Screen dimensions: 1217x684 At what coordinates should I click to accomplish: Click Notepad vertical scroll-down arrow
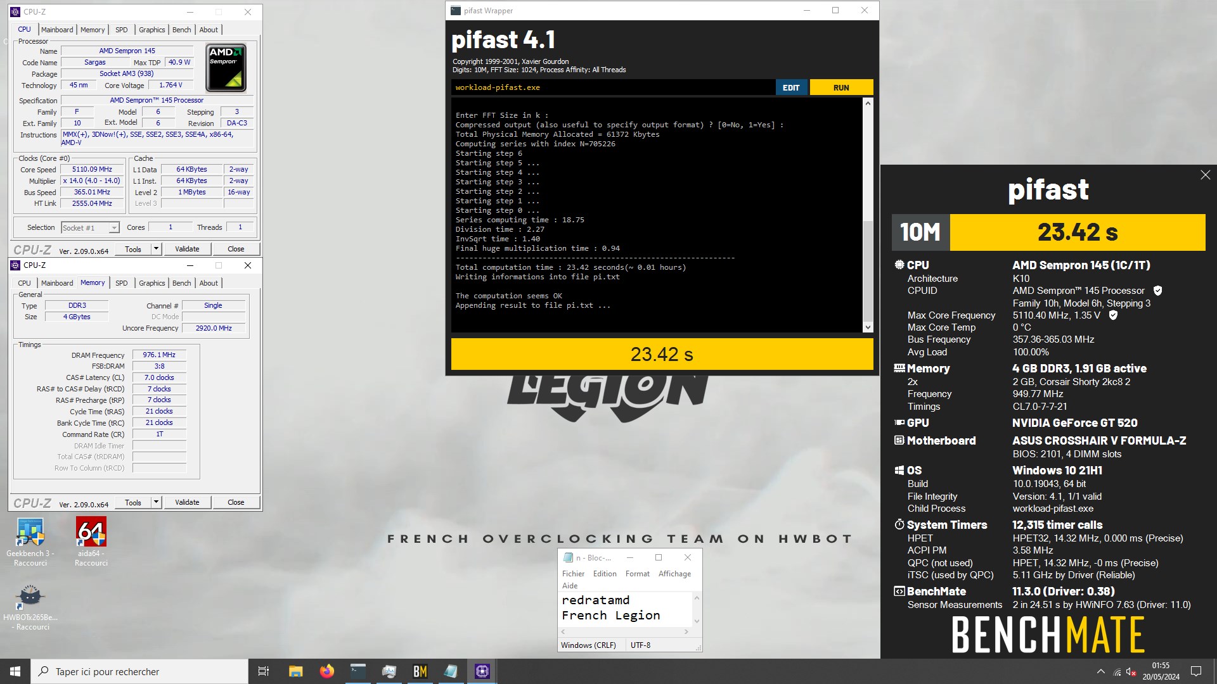click(697, 621)
